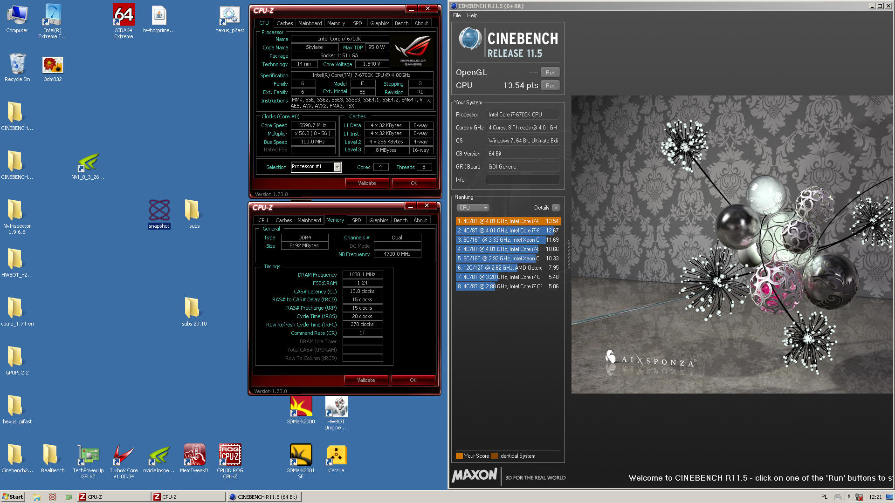
Task: Click Validate in upper CPU-Z window
Action: point(367,183)
